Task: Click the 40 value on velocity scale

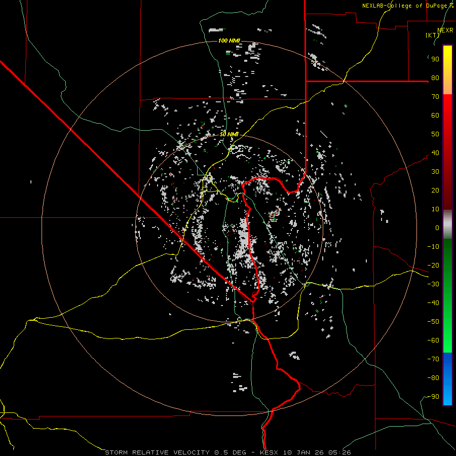Action: pos(435,153)
